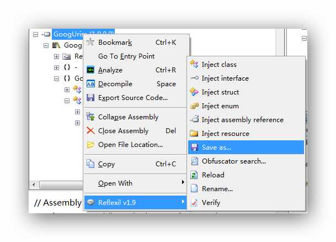Click the Reflexil v1.9 icon
Screen dimensions: 336x242
[x=91, y=202]
